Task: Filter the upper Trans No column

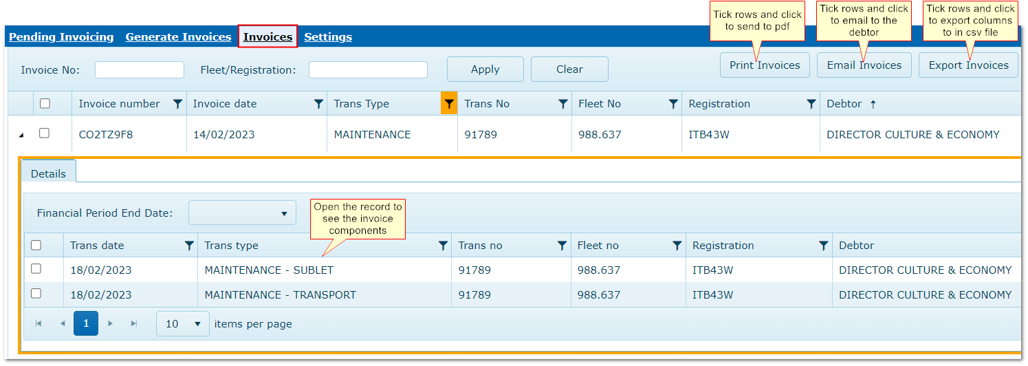Action: point(563,104)
